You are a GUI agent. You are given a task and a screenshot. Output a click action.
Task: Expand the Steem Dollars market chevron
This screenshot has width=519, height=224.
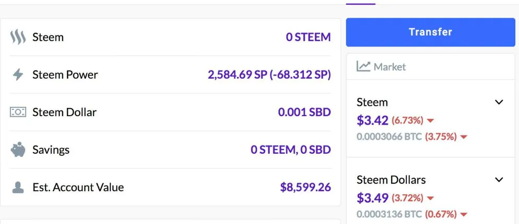[x=499, y=180]
